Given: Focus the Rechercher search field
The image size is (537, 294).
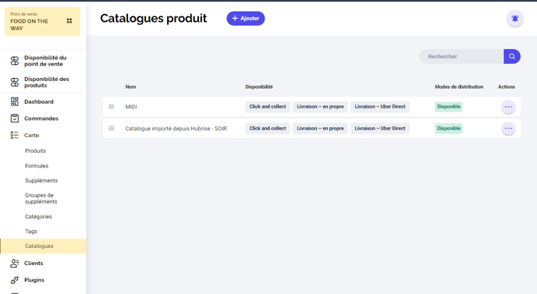Looking at the screenshot, I should point(461,56).
